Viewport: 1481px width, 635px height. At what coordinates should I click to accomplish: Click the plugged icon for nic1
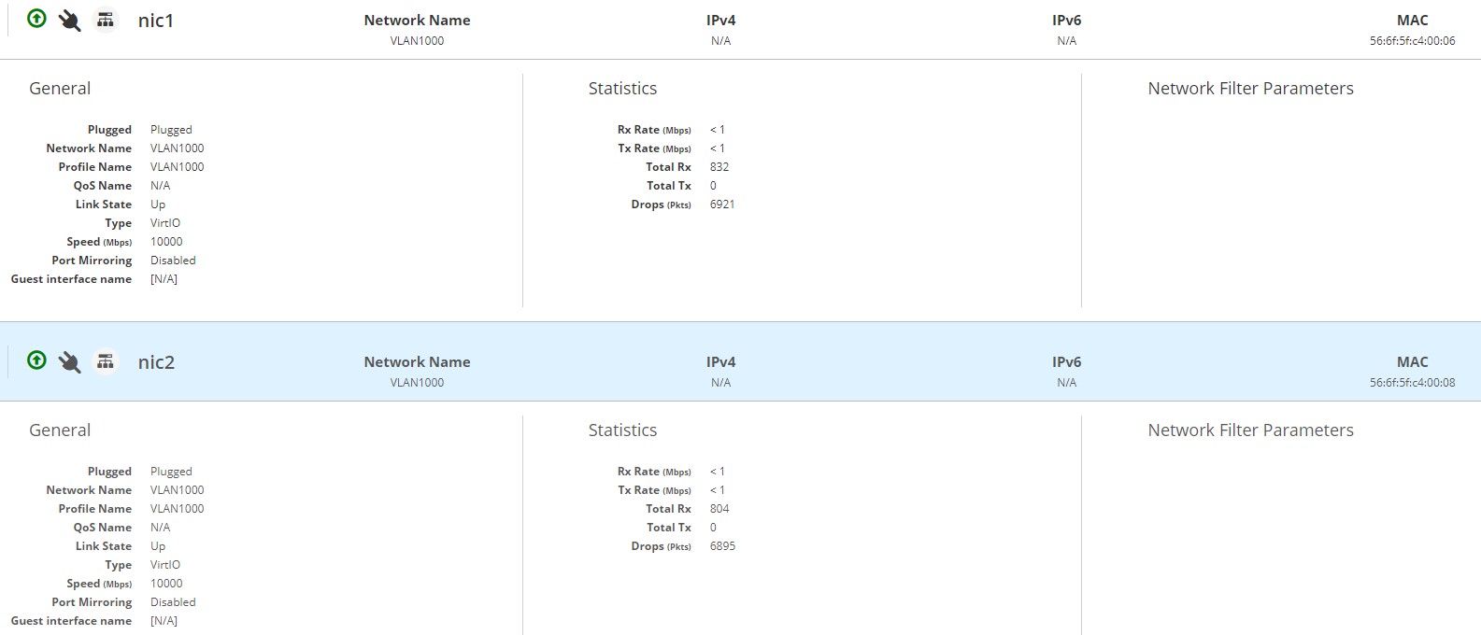point(69,21)
